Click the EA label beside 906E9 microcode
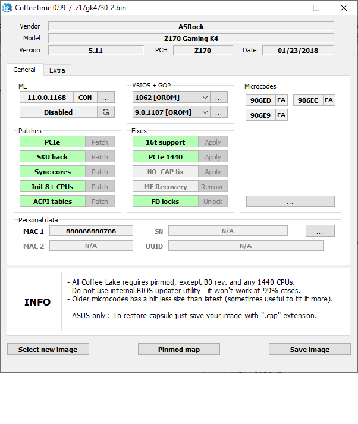The image size is (358, 424). coord(281,115)
